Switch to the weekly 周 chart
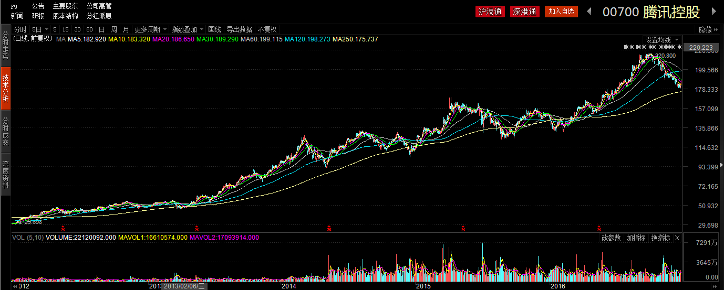Image resolution: width=724 pixels, height=290 pixels. point(113,29)
